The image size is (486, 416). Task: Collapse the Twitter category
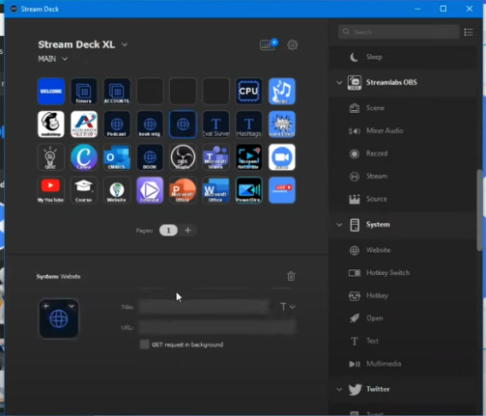(x=339, y=389)
